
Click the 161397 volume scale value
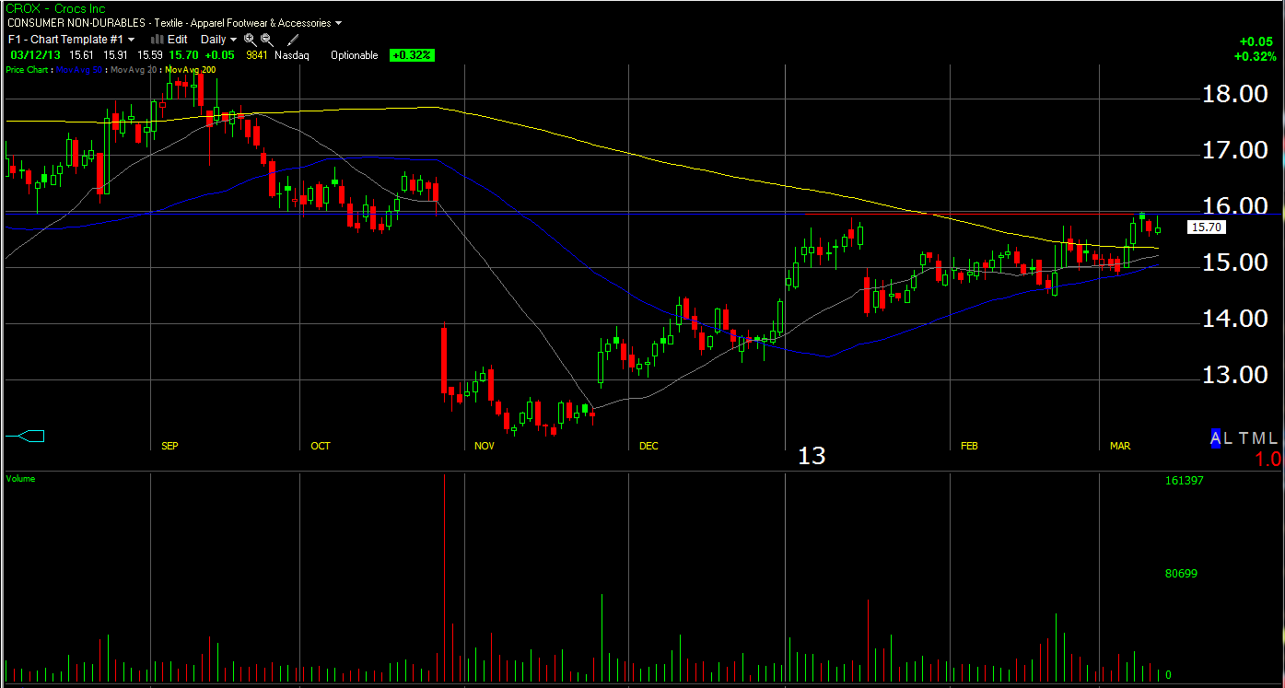point(1184,481)
